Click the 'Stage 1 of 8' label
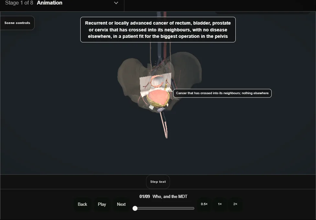 (x=19, y=3)
